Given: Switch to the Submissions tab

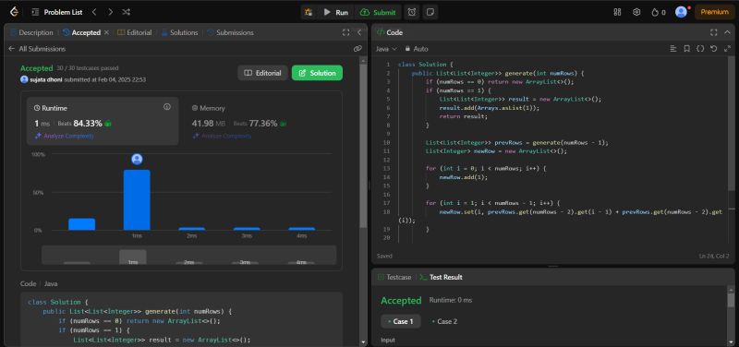Looking at the screenshot, I should 230,32.
